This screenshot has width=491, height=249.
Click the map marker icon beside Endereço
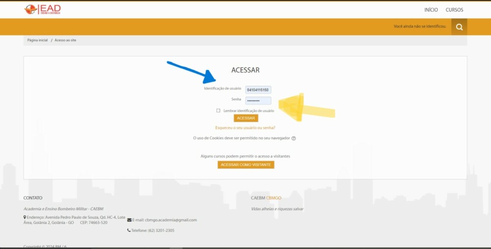[25, 217]
